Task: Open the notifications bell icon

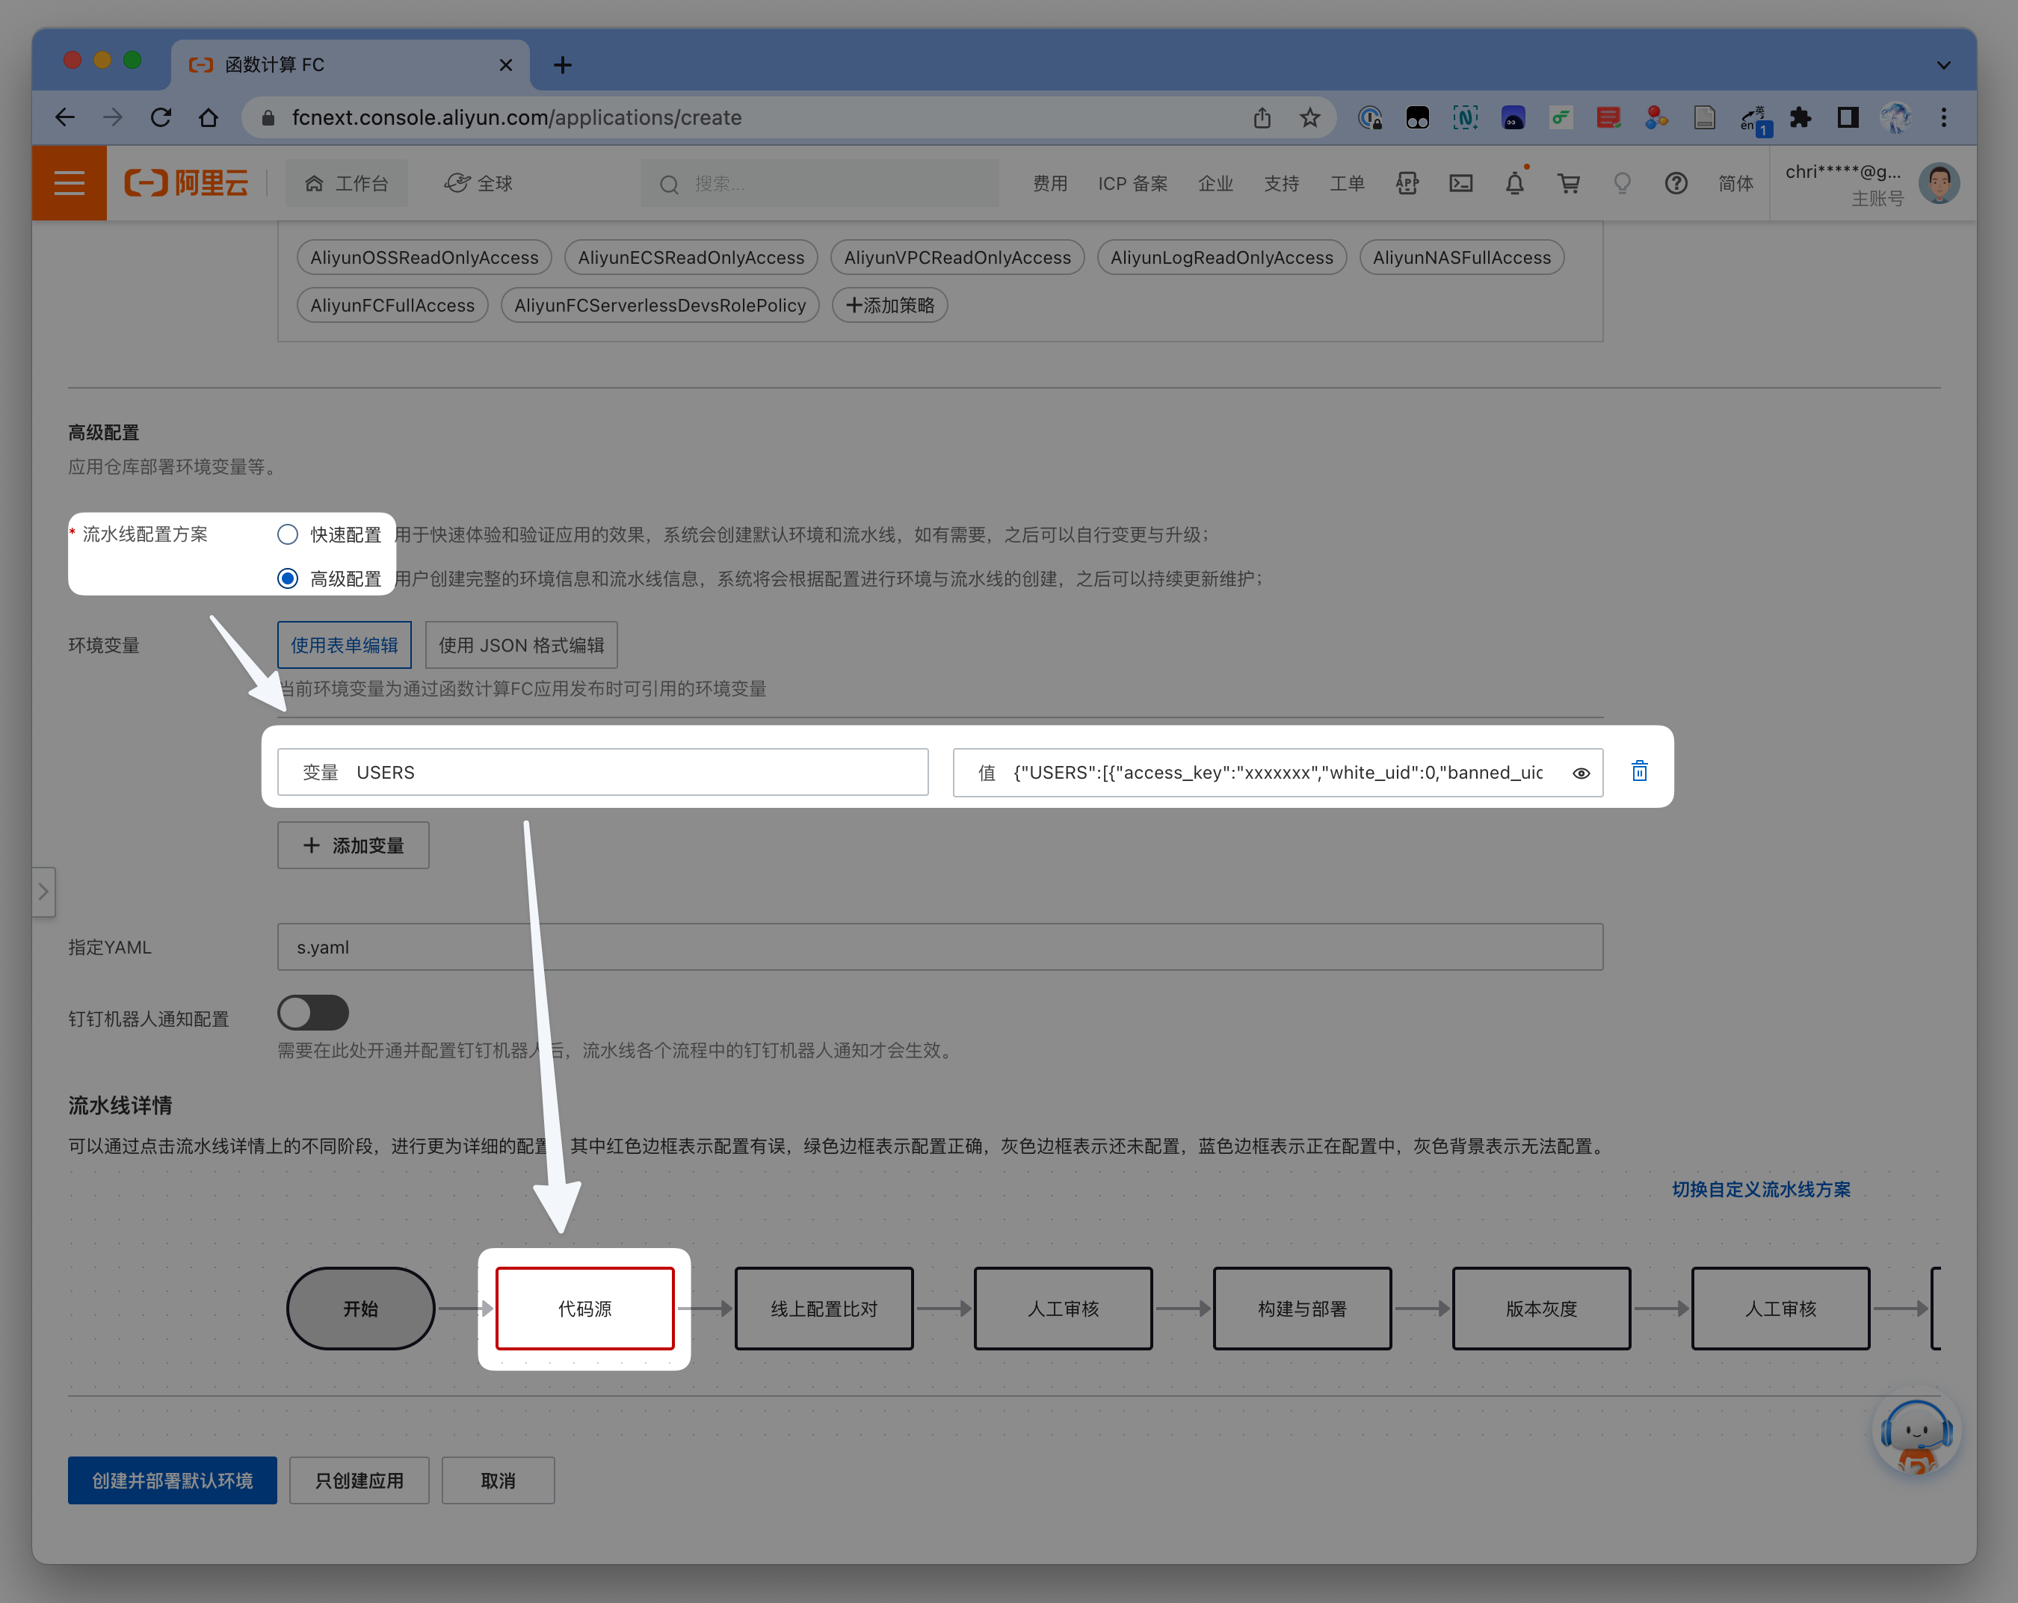Action: point(1514,183)
